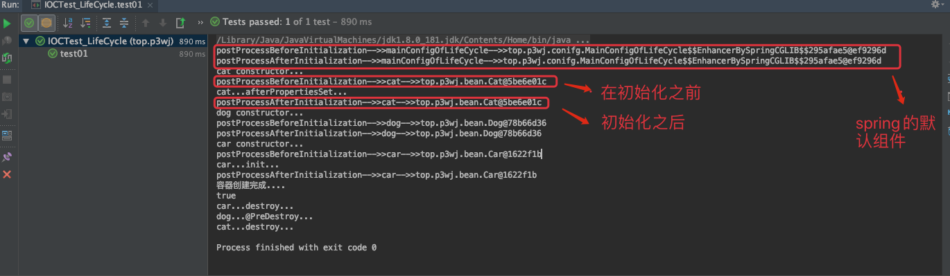Image resolution: width=950 pixels, height=276 pixels.
Task: Click the '容器创建完成....' output line
Action: [x=251, y=185]
